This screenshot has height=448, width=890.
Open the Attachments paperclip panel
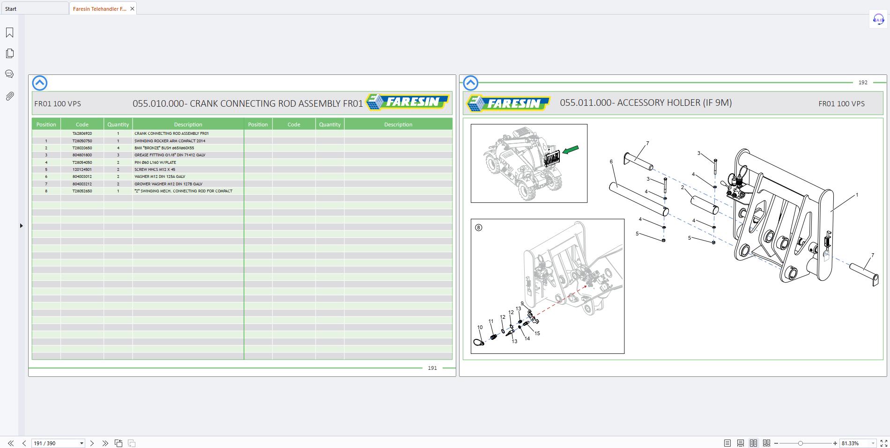[9, 96]
